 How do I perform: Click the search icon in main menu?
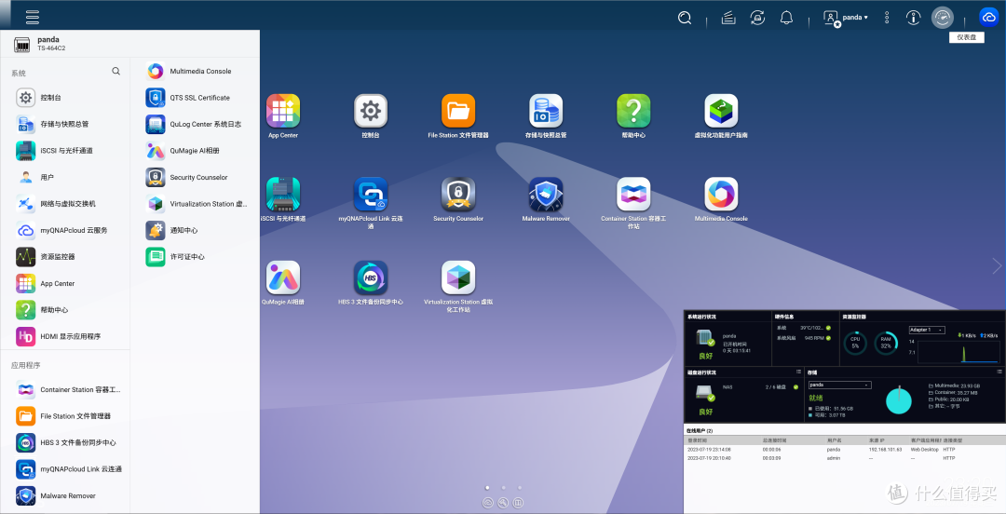(x=116, y=71)
